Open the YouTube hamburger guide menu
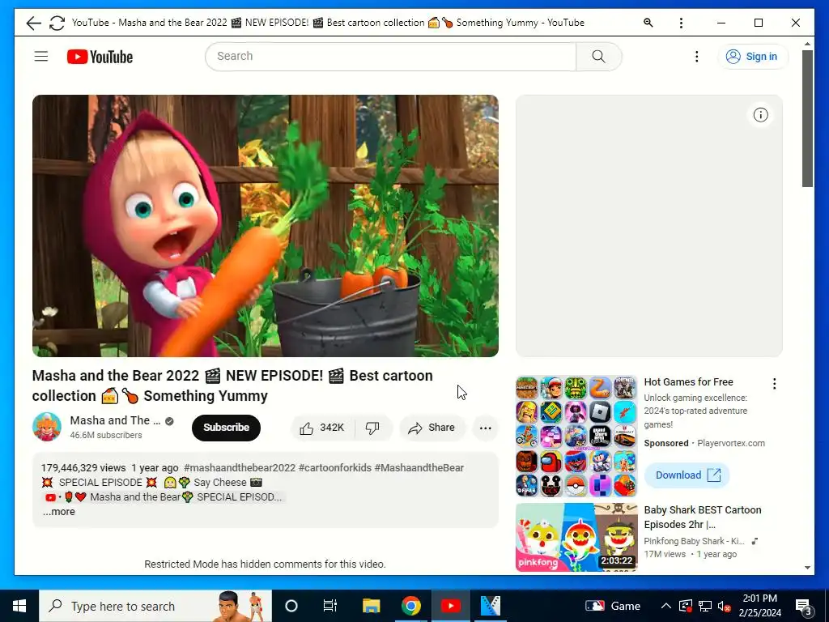 click(x=41, y=56)
